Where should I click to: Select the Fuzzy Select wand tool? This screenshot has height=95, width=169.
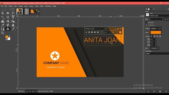(2, 17)
